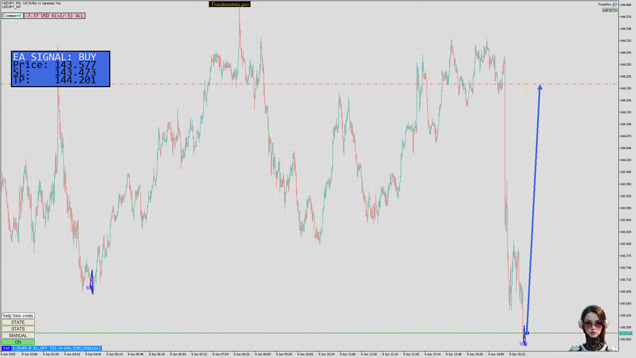
Task: Click the 'help' lists cmds input field
Action: point(18,316)
